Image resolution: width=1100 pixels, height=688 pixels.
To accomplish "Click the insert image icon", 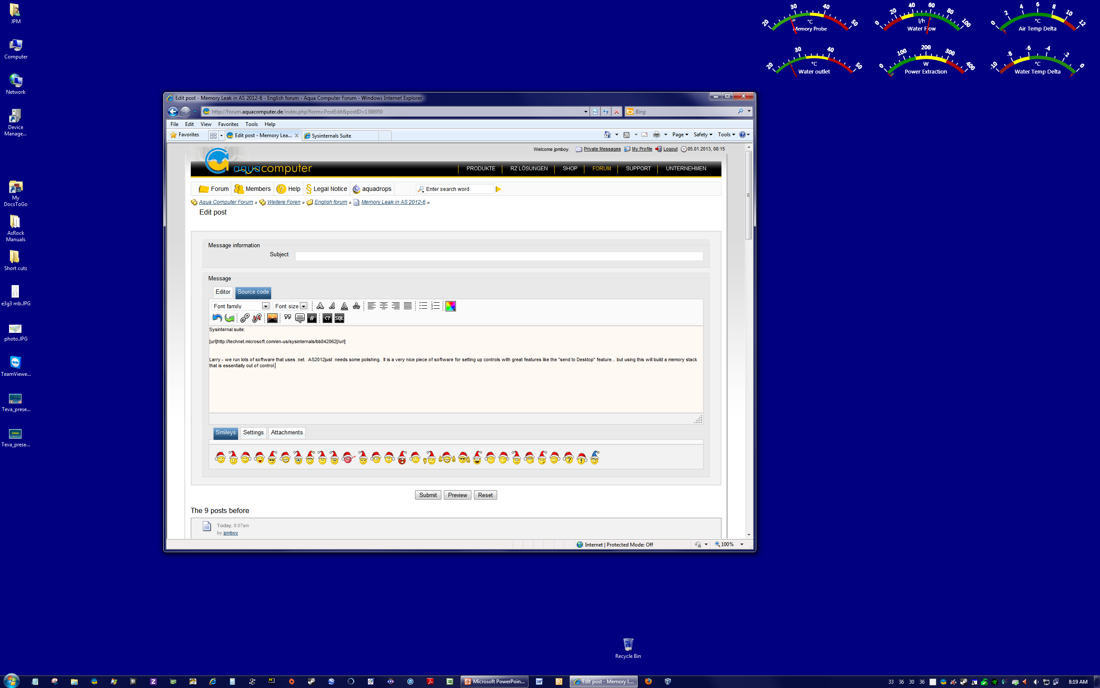I will point(272,318).
